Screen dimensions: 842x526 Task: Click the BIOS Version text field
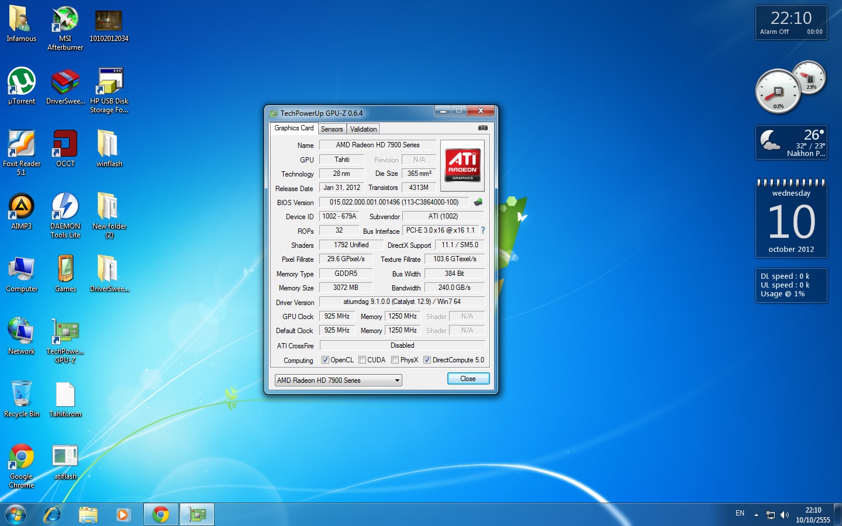click(x=394, y=202)
